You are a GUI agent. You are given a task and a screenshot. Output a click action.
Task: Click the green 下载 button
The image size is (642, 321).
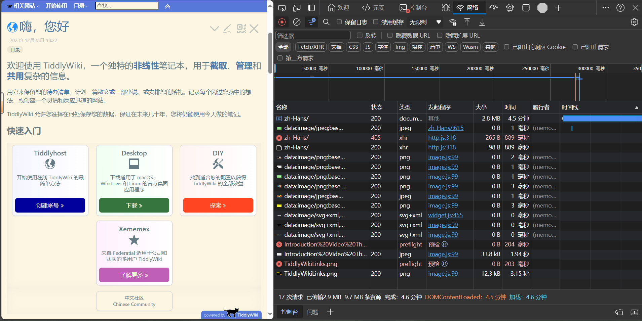[134, 205]
